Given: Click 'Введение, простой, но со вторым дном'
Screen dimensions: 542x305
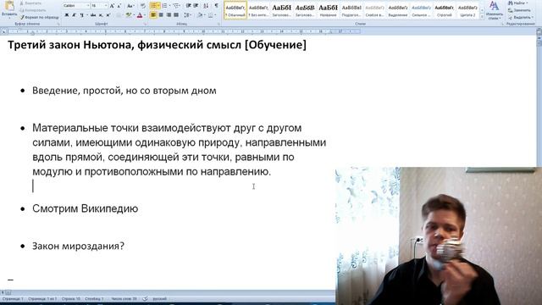Looking at the screenshot, I should [124, 91].
